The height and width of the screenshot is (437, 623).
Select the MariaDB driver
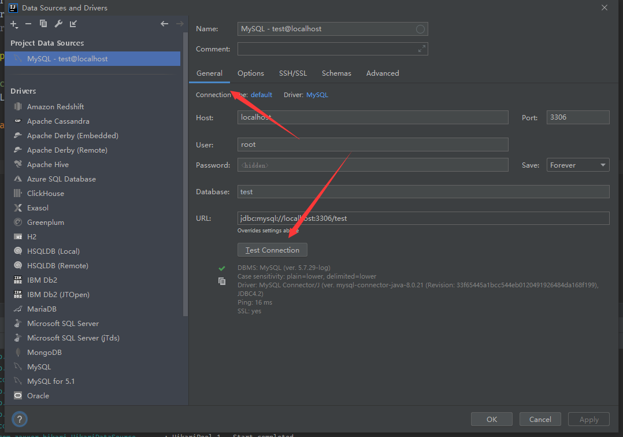(x=42, y=309)
